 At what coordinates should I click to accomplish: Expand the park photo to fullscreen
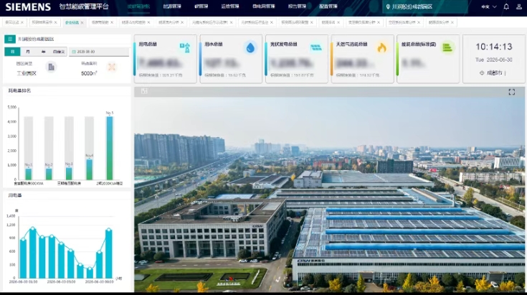coord(511,92)
